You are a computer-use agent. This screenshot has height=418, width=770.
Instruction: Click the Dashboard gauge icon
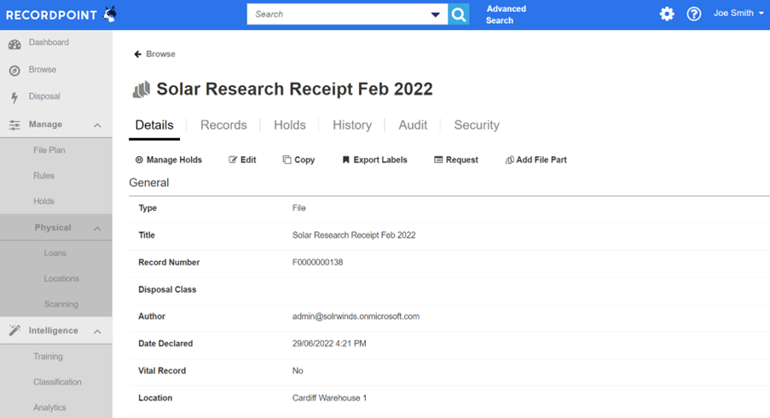[x=14, y=44]
